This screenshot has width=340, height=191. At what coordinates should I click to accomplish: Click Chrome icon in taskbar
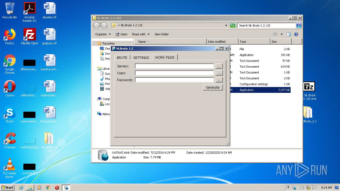point(48,188)
